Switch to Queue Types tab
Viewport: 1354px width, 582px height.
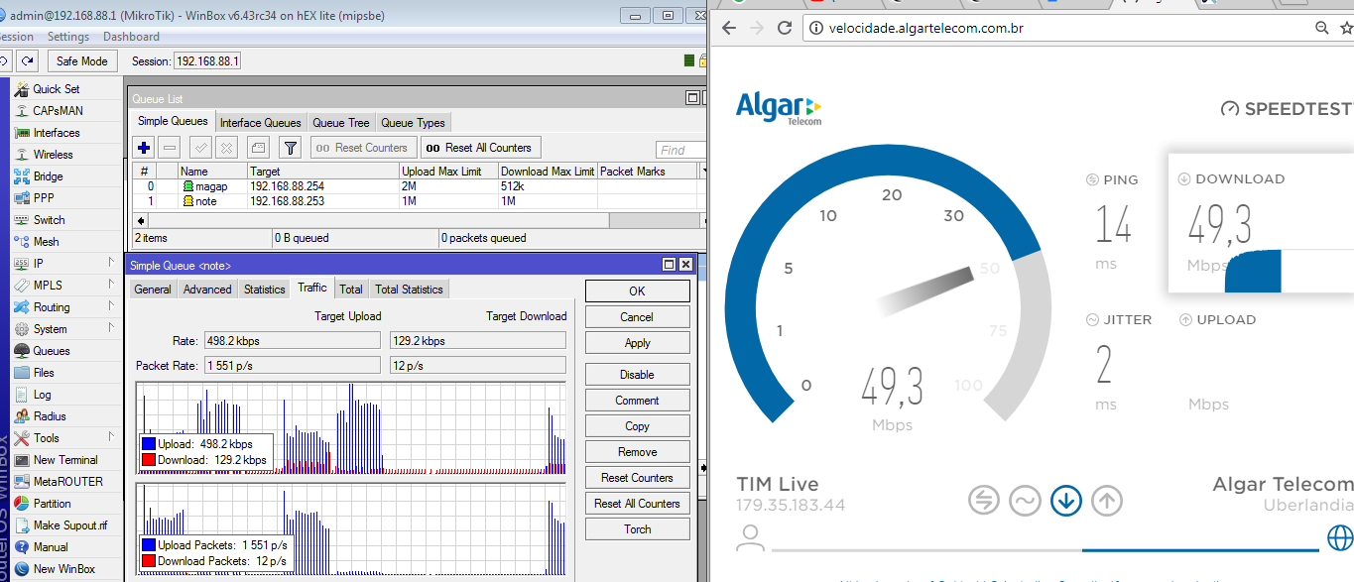pos(413,123)
